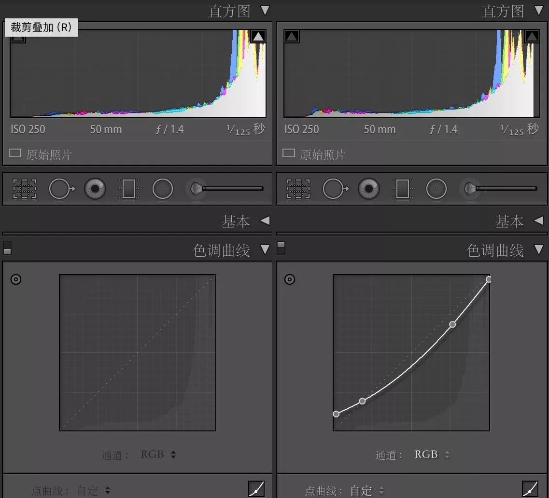Viewport: 549px width, 498px height.
Task: Open the RGB channel dropdown in right panel
Action: click(x=432, y=454)
